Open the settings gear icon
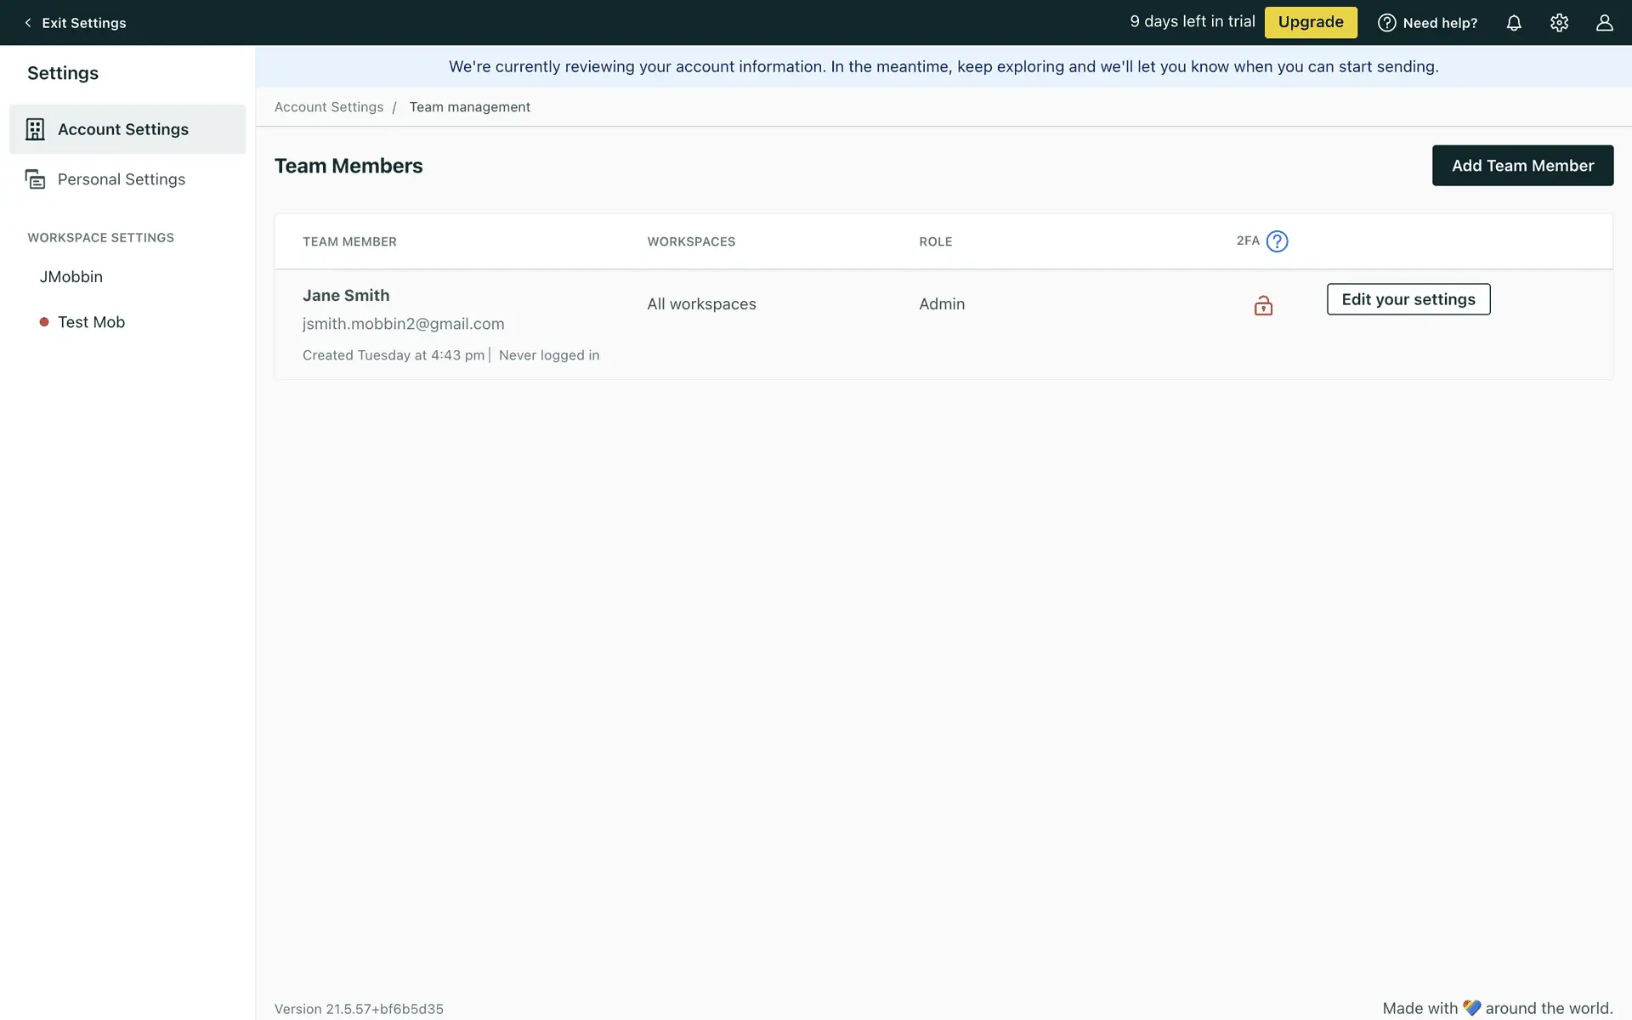 pos(1559,23)
